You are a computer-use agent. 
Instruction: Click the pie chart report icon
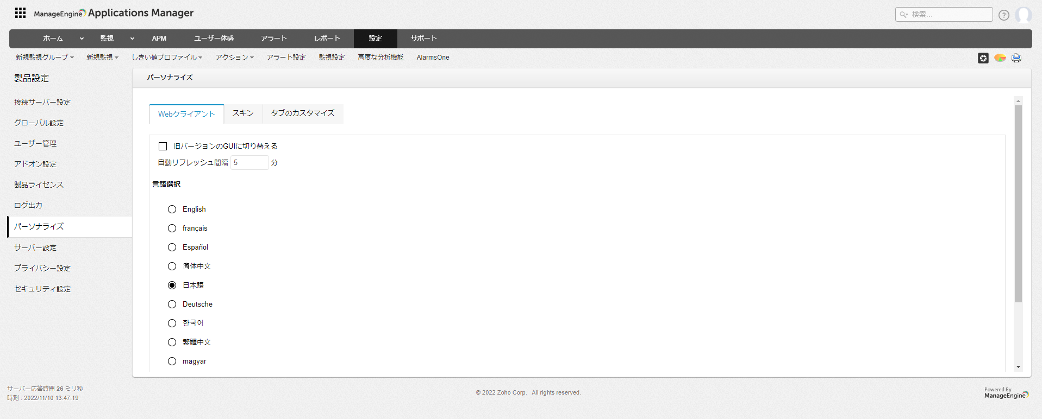[1000, 58]
